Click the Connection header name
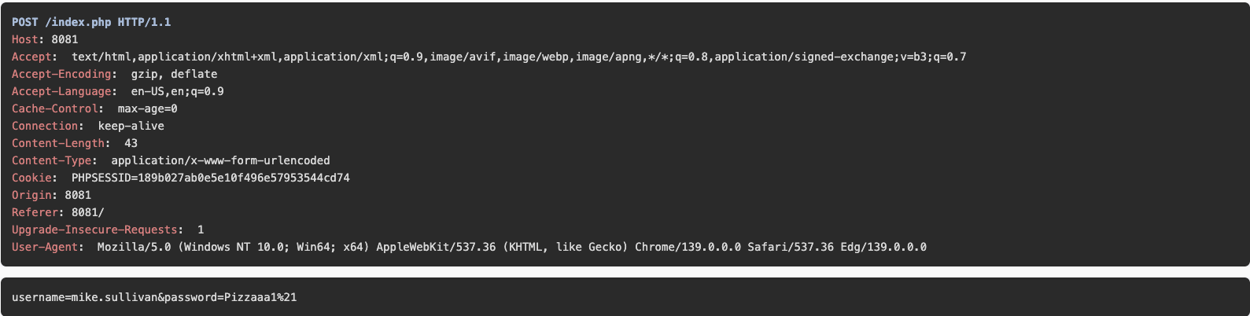This screenshot has width=1250, height=316. [45, 126]
